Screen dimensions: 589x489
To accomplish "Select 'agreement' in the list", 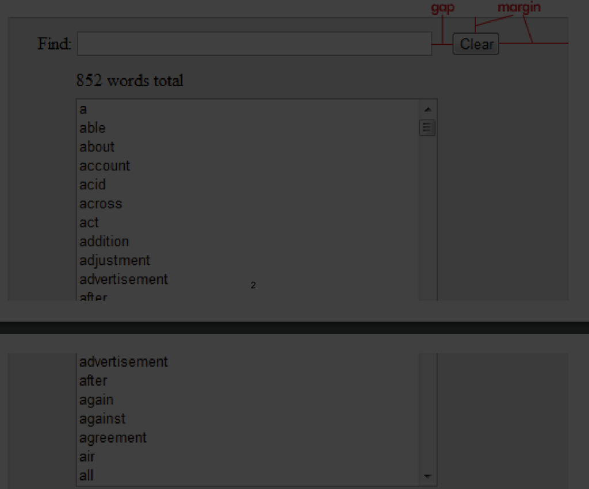I will (113, 438).
